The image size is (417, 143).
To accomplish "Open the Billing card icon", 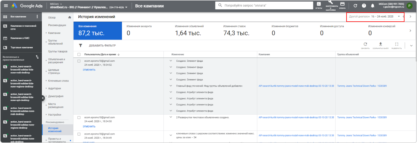I will pyautogui.click(x=342, y=5).
